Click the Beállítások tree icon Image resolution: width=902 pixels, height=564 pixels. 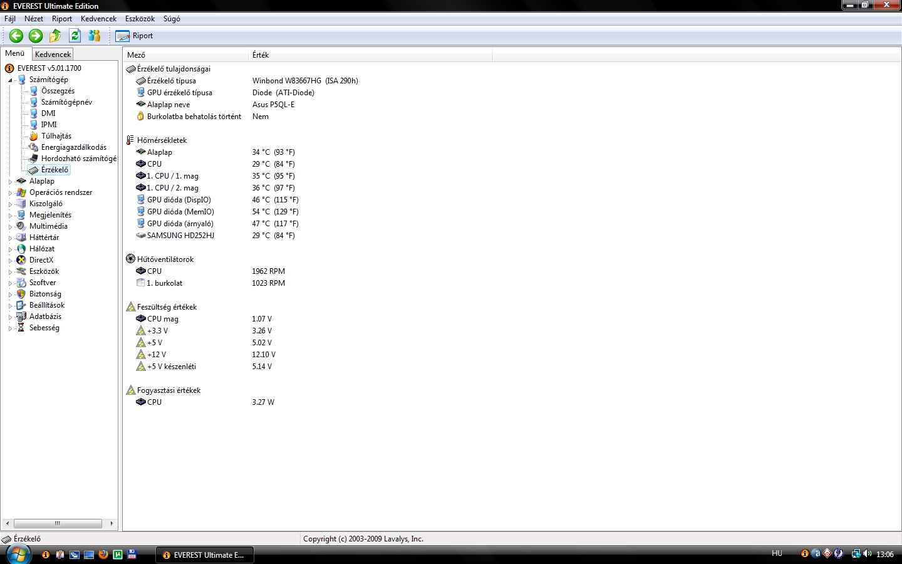(21, 305)
